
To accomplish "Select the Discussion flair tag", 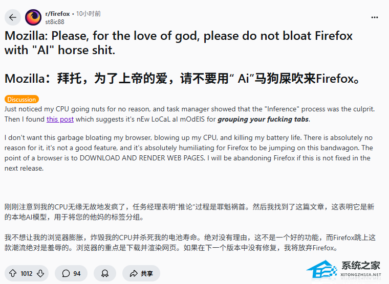I will pos(21,100).
